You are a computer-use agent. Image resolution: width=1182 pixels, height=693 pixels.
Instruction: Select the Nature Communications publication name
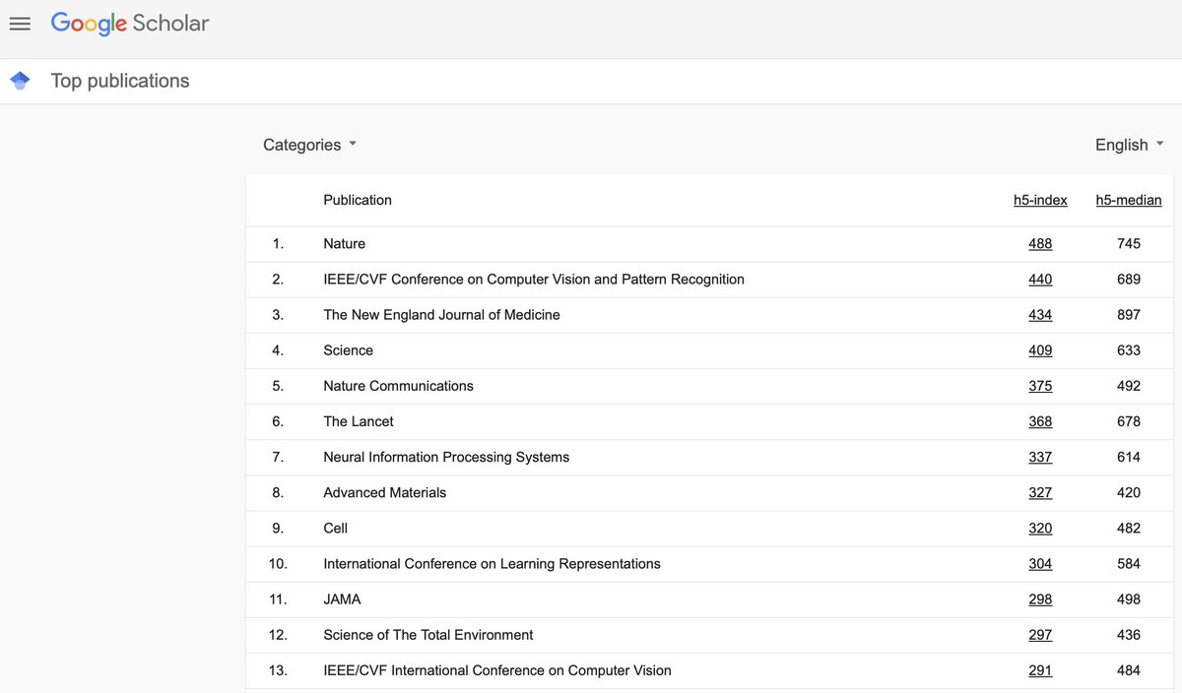click(x=398, y=386)
